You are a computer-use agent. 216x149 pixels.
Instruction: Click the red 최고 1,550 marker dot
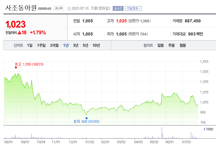click(16, 67)
